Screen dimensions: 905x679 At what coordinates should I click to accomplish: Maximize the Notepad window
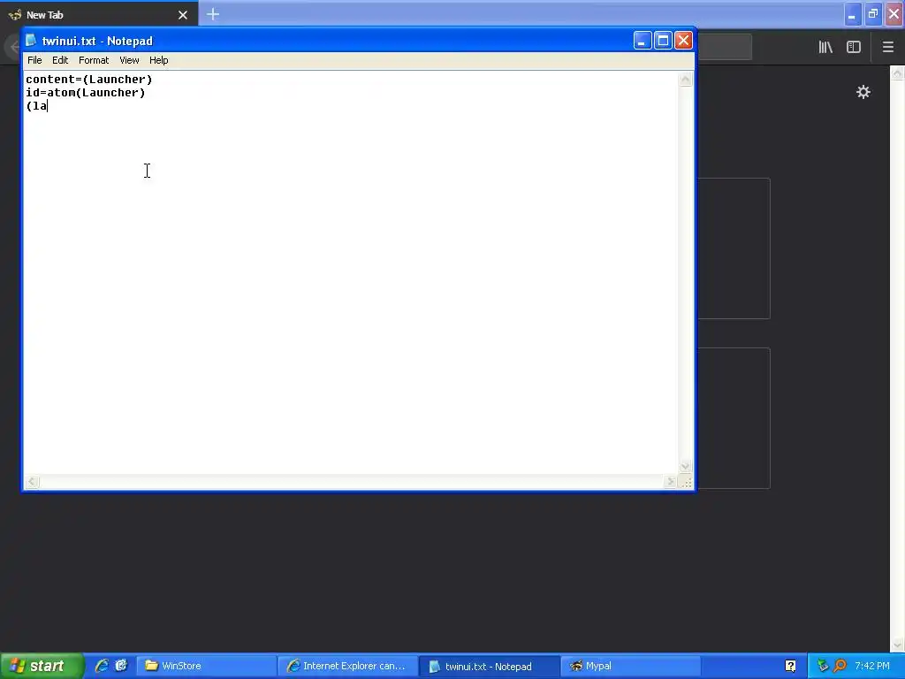pos(663,41)
